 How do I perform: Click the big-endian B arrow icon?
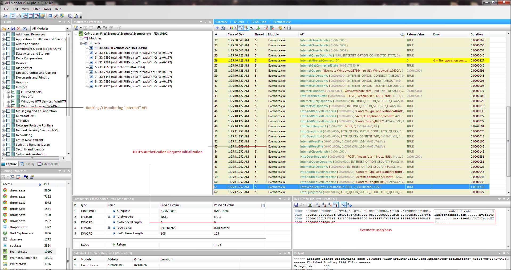pos(350,205)
